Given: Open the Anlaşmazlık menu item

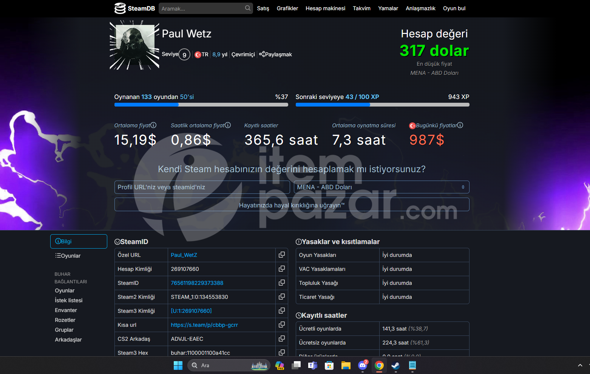Looking at the screenshot, I should [420, 8].
